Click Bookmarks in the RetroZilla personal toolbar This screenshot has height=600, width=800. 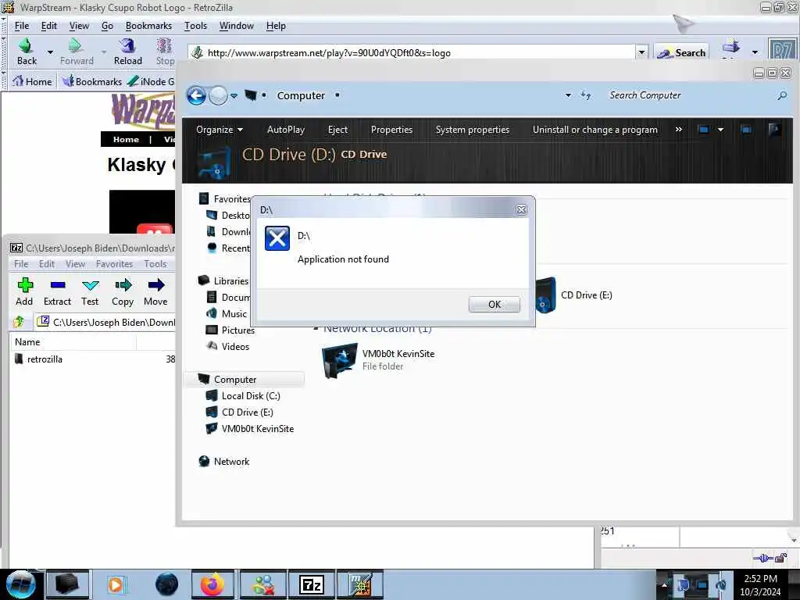pyautogui.click(x=92, y=81)
